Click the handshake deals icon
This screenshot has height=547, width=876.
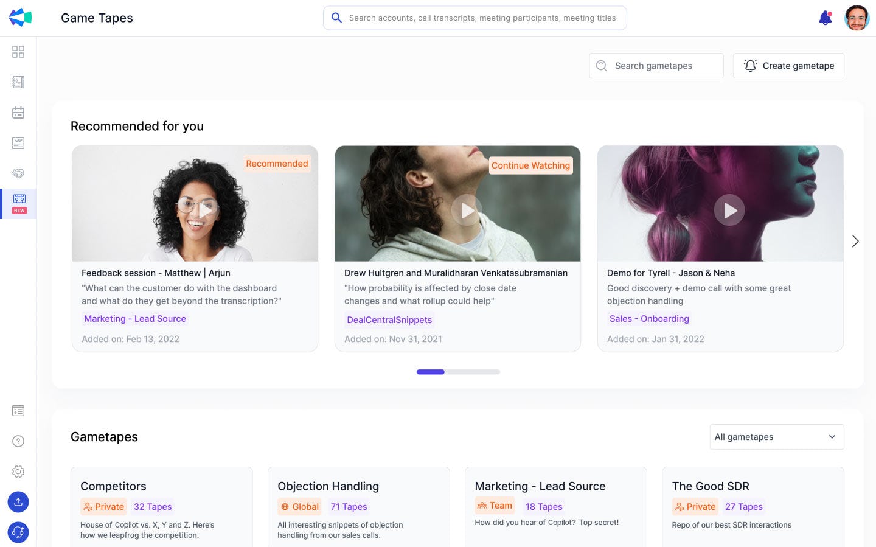pos(18,173)
